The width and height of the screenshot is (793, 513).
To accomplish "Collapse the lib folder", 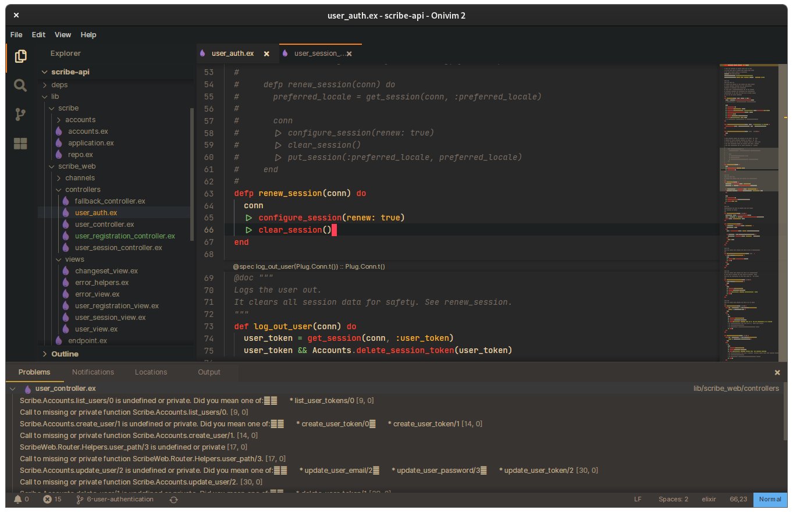I will tap(45, 97).
